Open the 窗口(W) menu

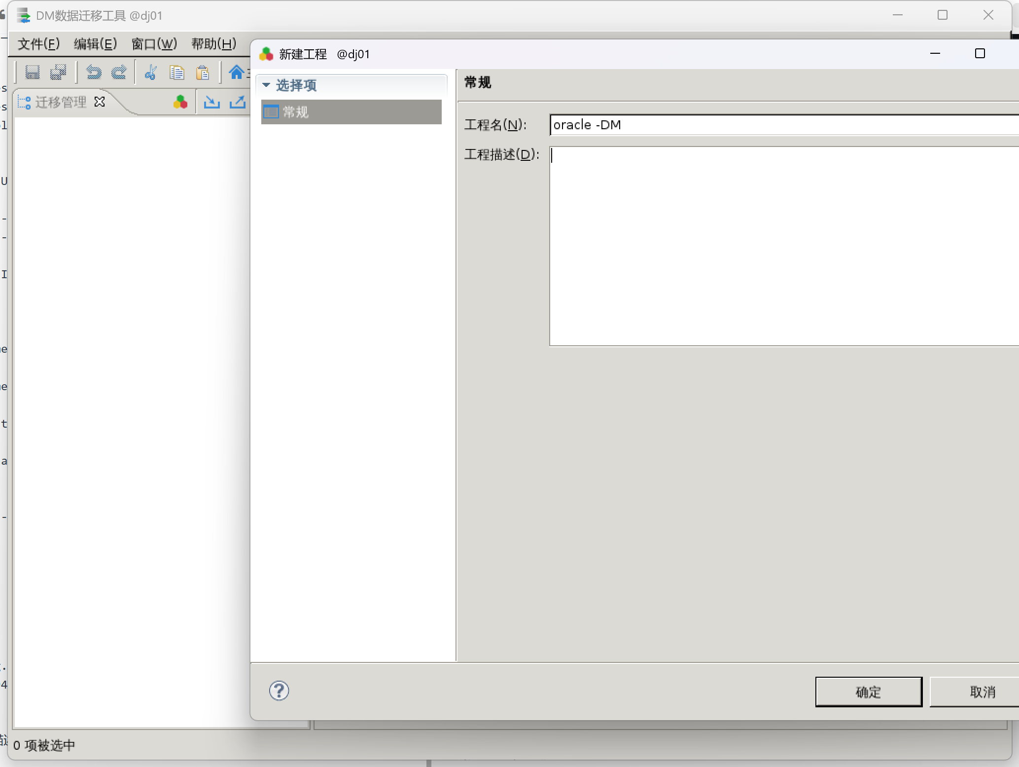pos(154,44)
